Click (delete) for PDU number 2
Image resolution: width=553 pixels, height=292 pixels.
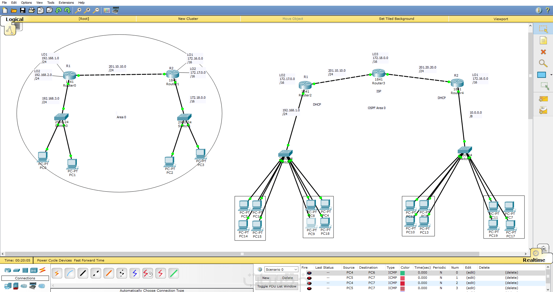[x=512, y=283]
